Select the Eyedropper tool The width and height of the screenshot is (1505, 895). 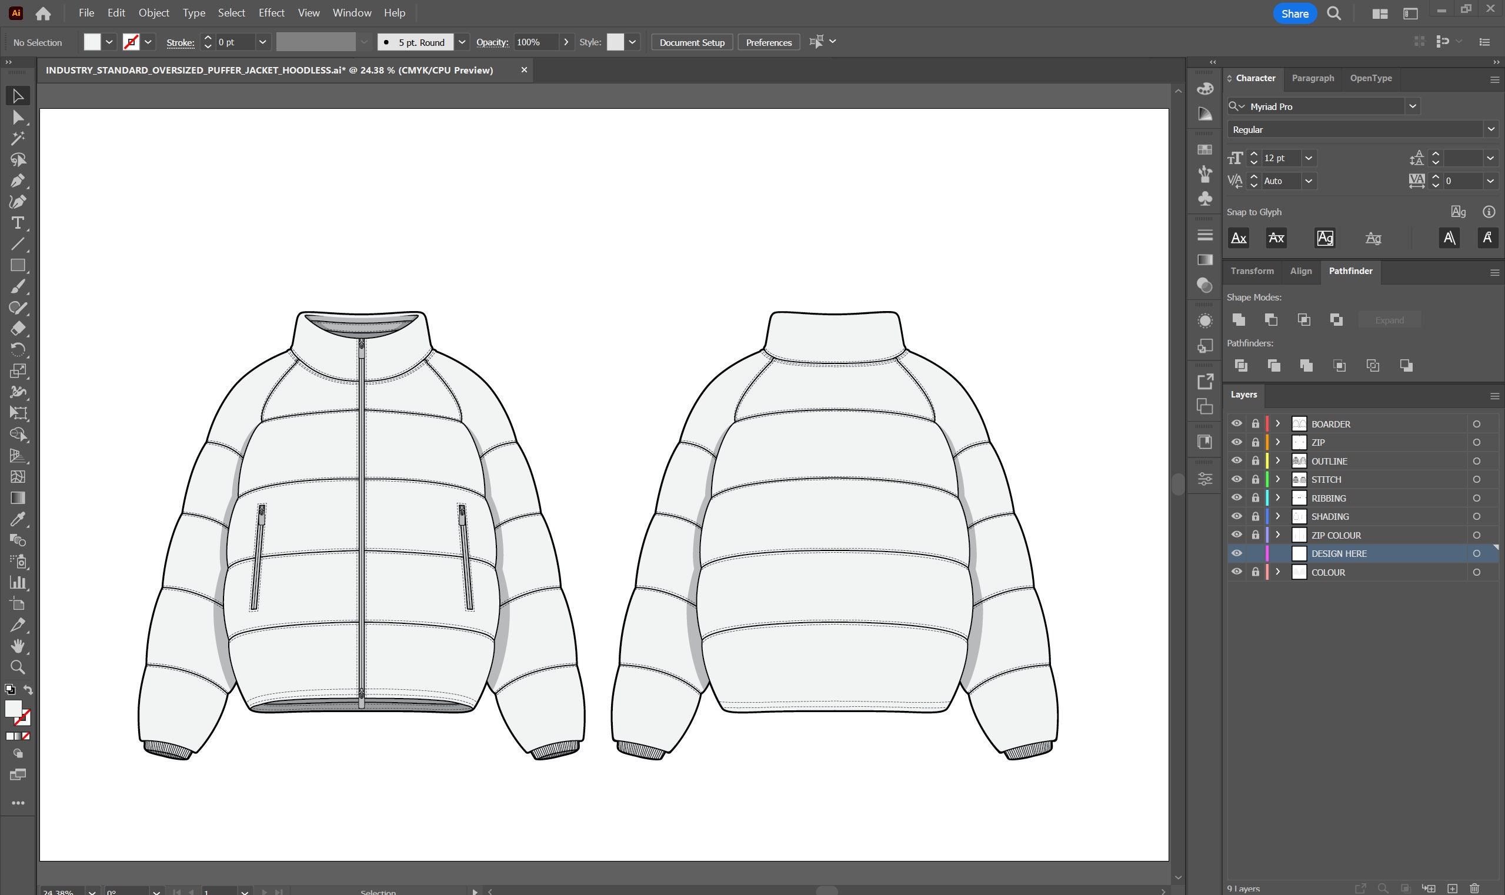(x=18, y=519)
